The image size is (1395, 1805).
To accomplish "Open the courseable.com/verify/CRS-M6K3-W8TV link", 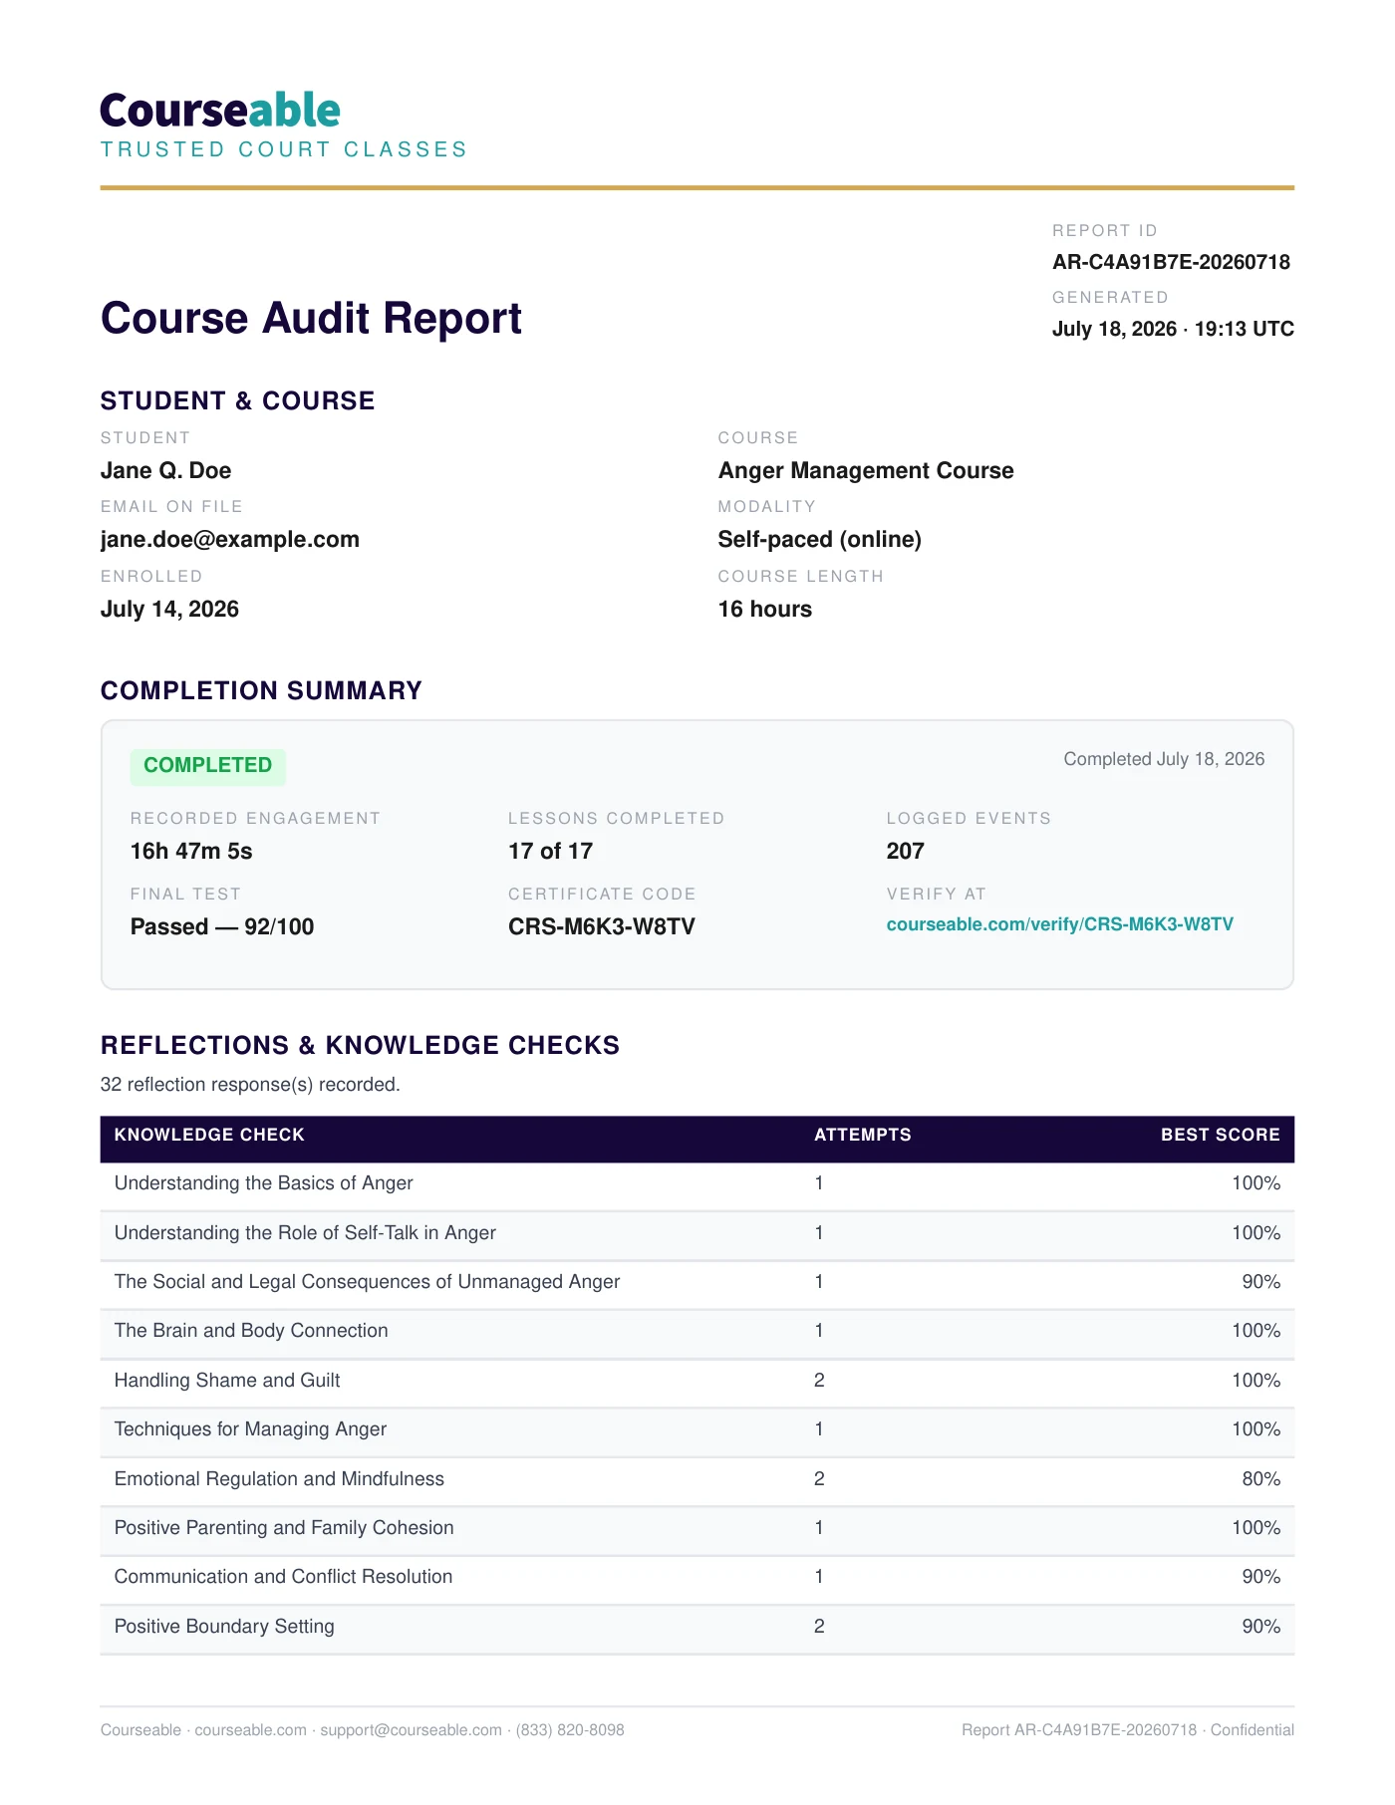I will point(1059,924).
